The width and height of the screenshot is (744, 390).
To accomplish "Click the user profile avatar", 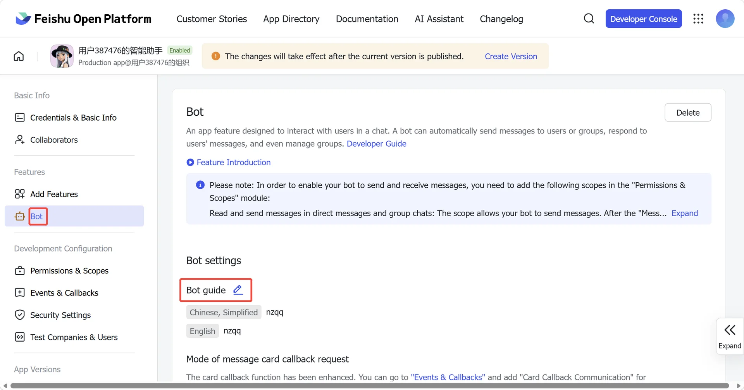I will pyautogui.click(x=725, y=19).
